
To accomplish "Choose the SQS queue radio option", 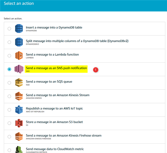I will 9,83.
